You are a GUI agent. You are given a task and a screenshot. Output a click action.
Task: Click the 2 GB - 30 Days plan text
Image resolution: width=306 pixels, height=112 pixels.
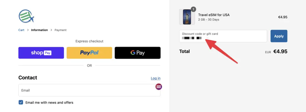click(209, 20)
